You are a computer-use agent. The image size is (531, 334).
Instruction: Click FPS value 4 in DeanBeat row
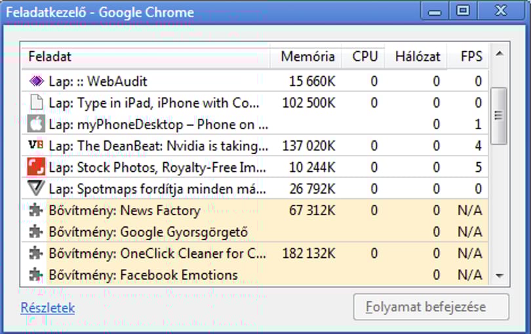pos(478,146)
